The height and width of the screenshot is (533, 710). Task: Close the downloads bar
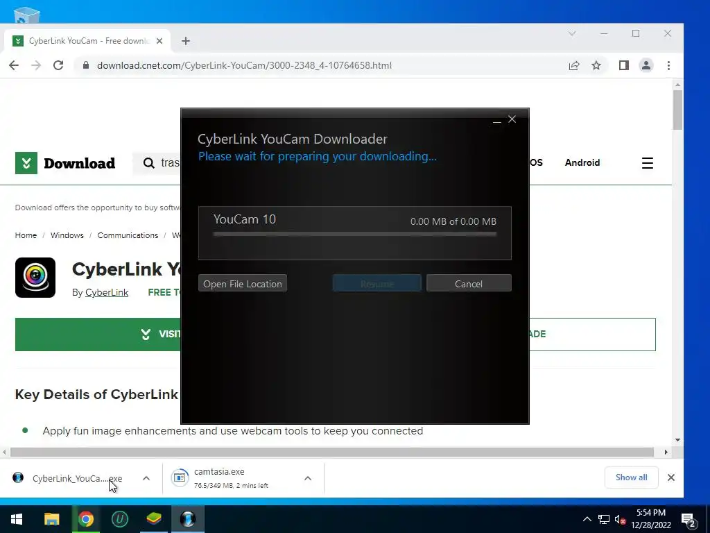coord(671,477)
